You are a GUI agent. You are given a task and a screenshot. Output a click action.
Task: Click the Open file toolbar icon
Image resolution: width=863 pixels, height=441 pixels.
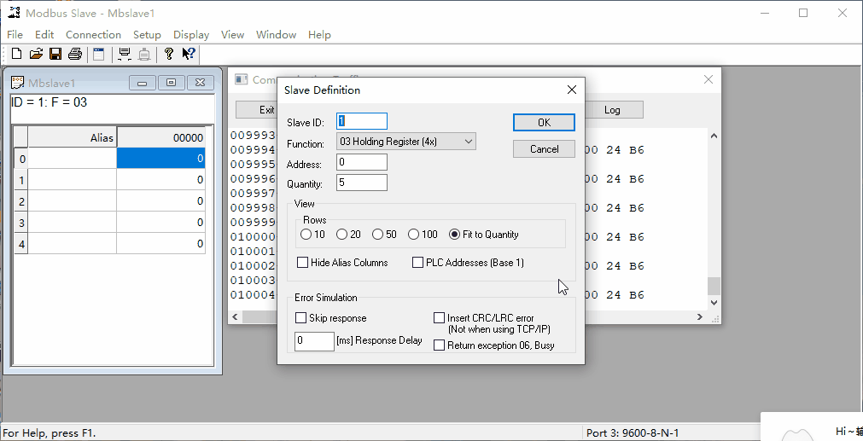point(36,54)
